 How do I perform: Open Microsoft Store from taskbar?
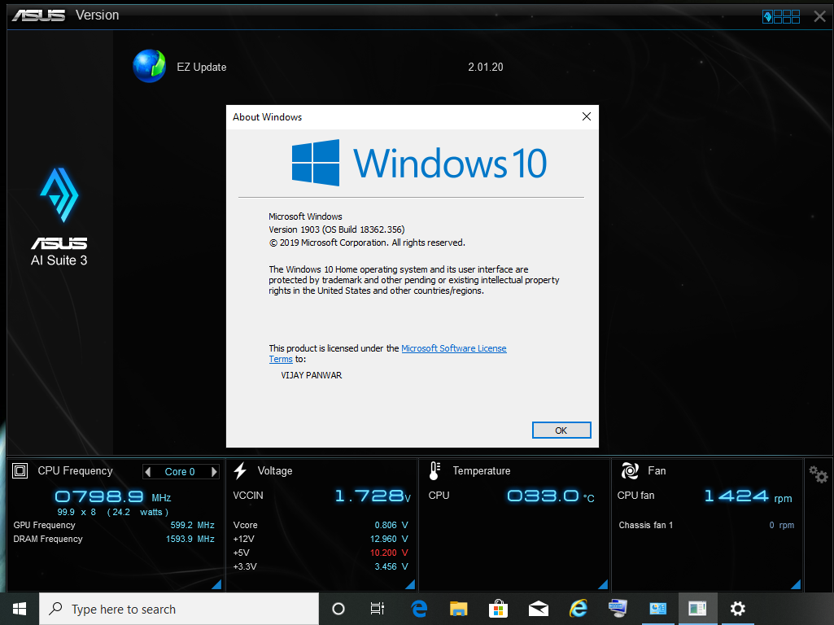point(498,609)
